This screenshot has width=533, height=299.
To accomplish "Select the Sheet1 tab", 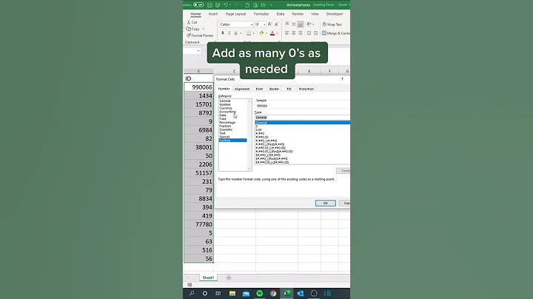I will pyautogui.click(x=208, y=278).
